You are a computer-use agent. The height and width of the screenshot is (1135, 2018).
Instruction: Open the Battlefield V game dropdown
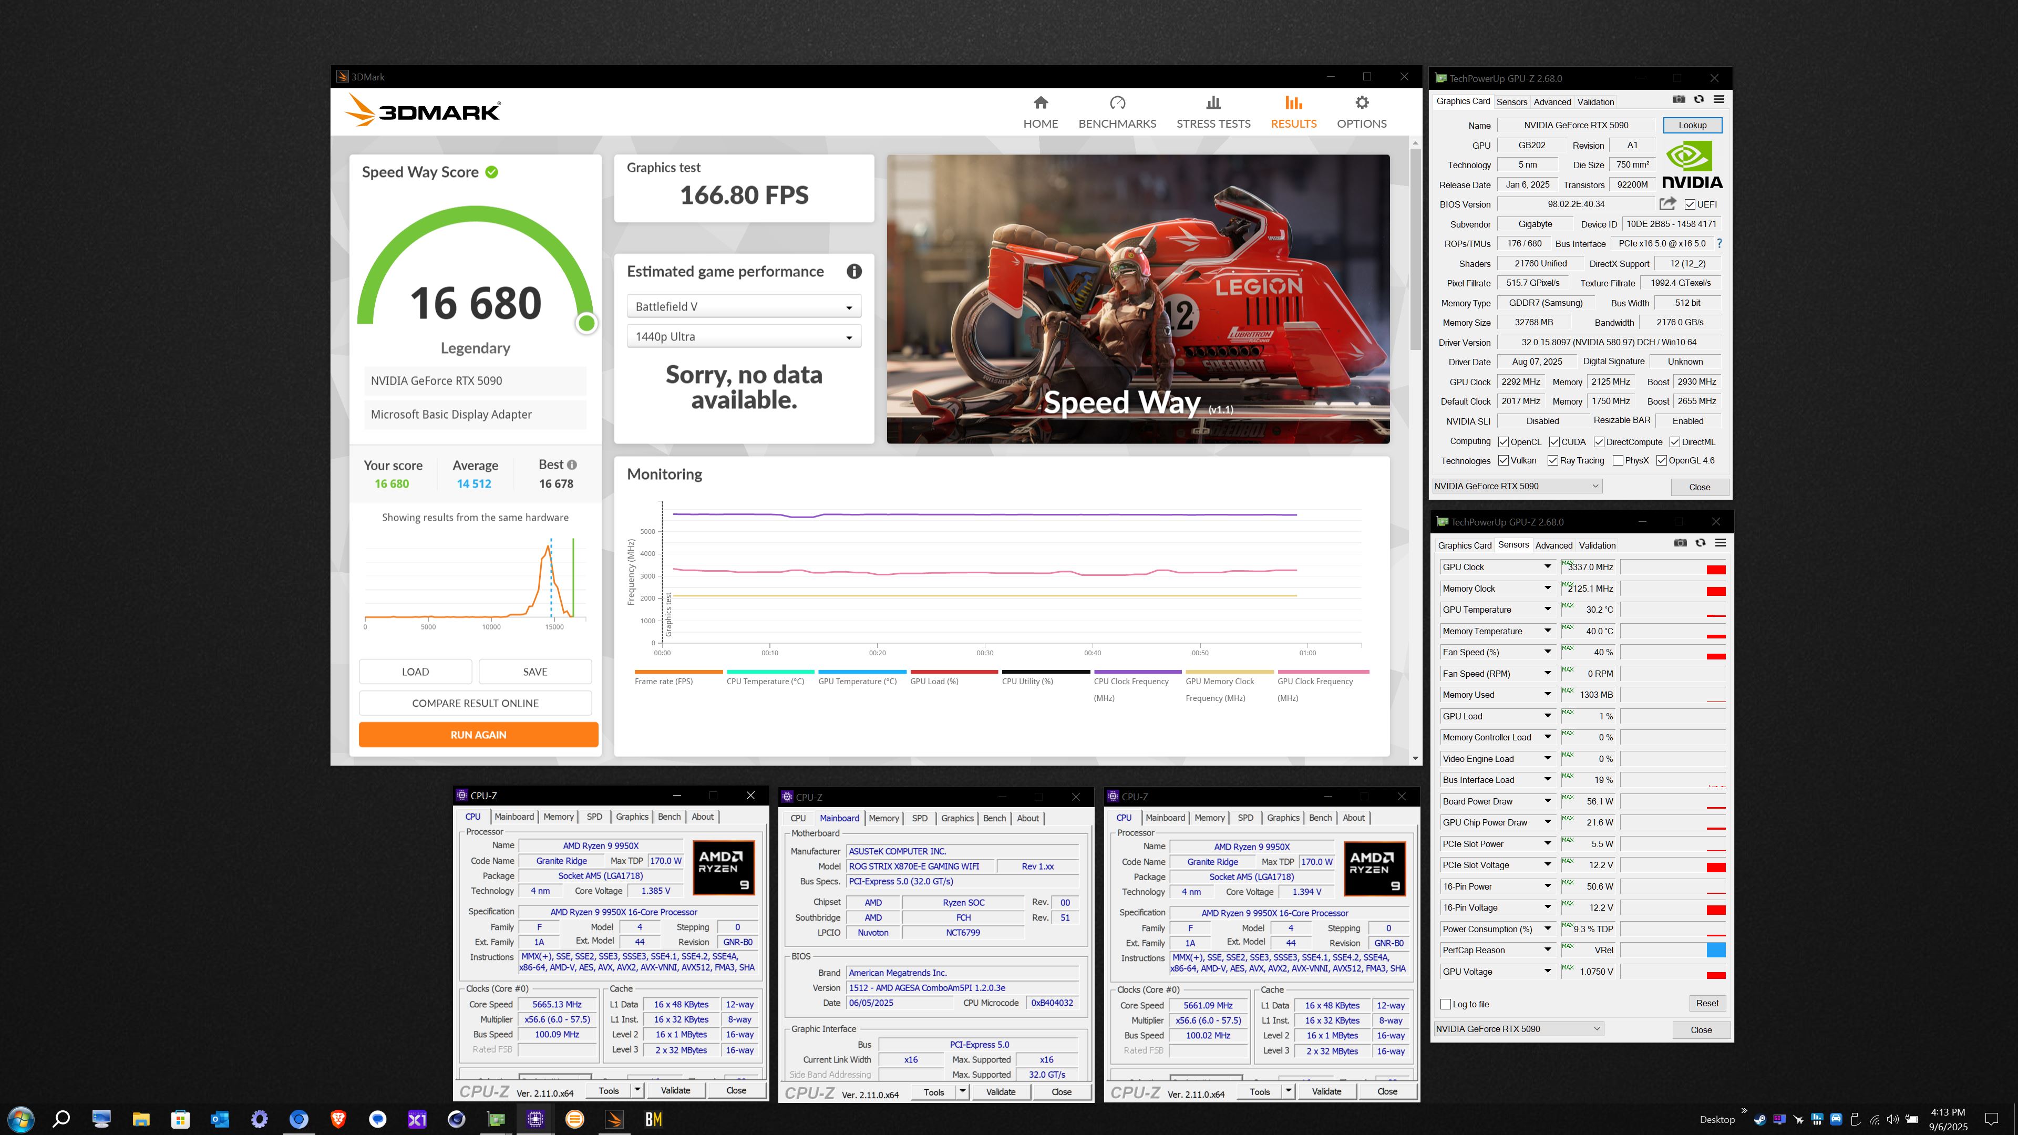pyautogui.click(x=744, y=306)
